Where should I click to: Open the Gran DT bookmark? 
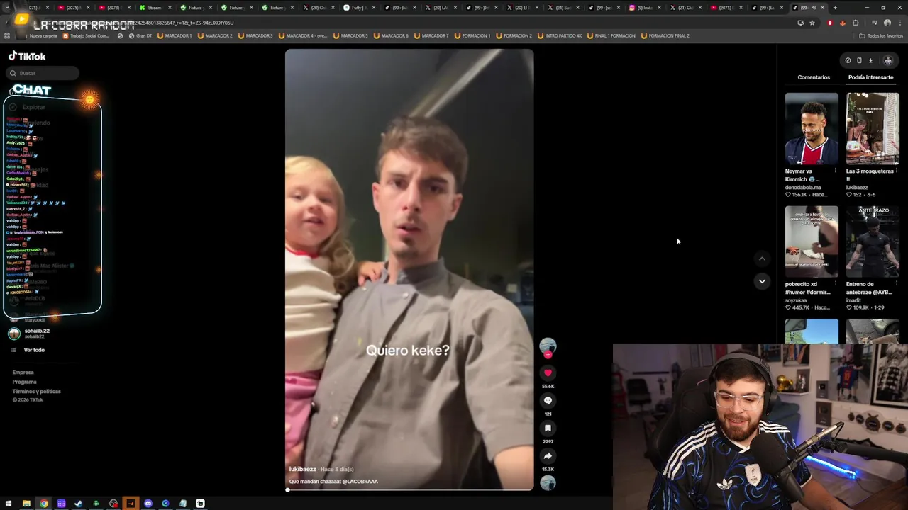coord(140,35)
